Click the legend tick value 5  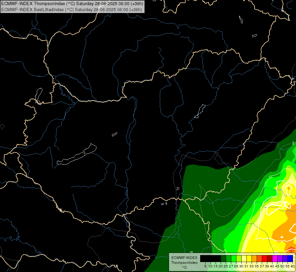[205, 266]
